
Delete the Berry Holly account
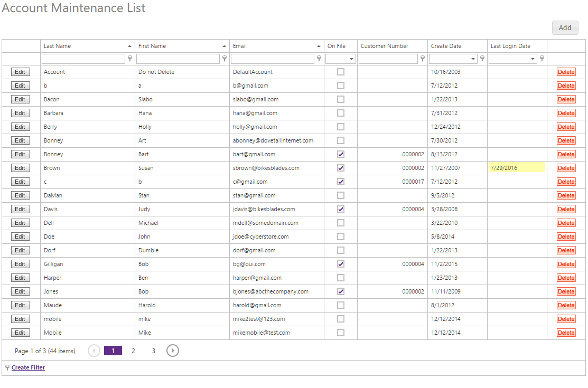(x=566, y=127)
